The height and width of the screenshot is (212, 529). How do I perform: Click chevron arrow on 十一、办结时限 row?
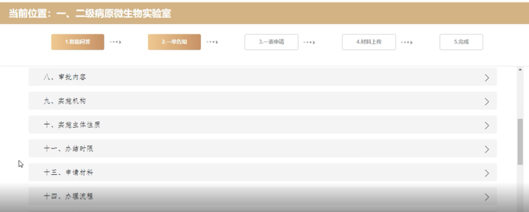click(486, 149)
